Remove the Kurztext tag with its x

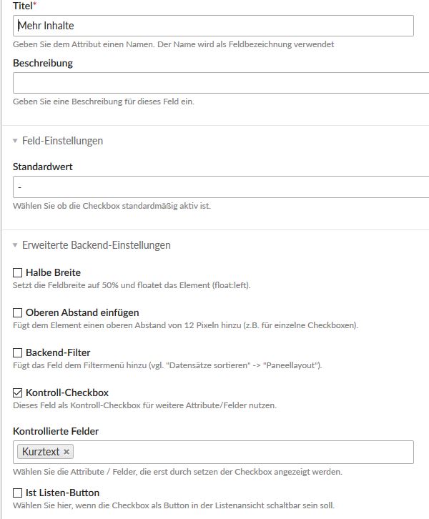pos(66,452)
